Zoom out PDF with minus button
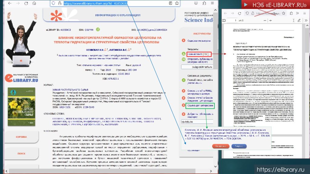 pyautogui.click(x=265, y=20)
